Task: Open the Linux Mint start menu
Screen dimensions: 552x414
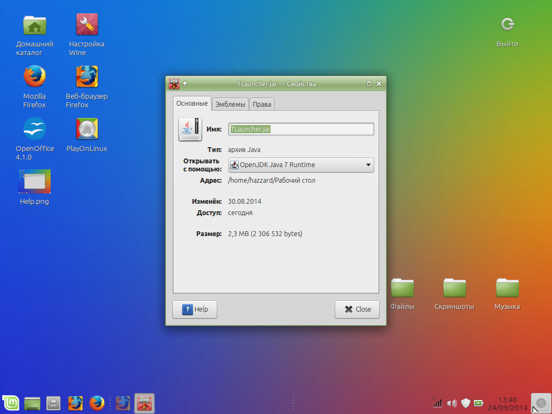Action: [11, 403]
